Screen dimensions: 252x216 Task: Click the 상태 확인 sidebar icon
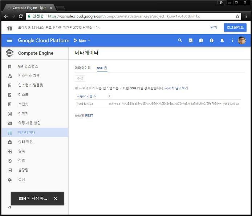[x=10, y=142]
